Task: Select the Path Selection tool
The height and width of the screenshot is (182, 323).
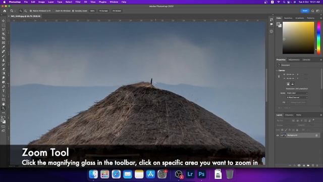Action: (4, 95)
